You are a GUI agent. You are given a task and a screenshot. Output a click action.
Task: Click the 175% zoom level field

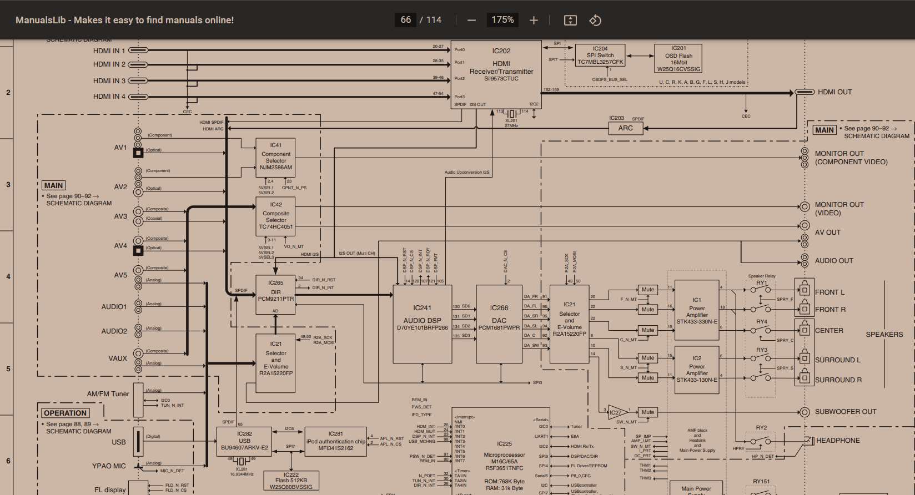point(502,20)
